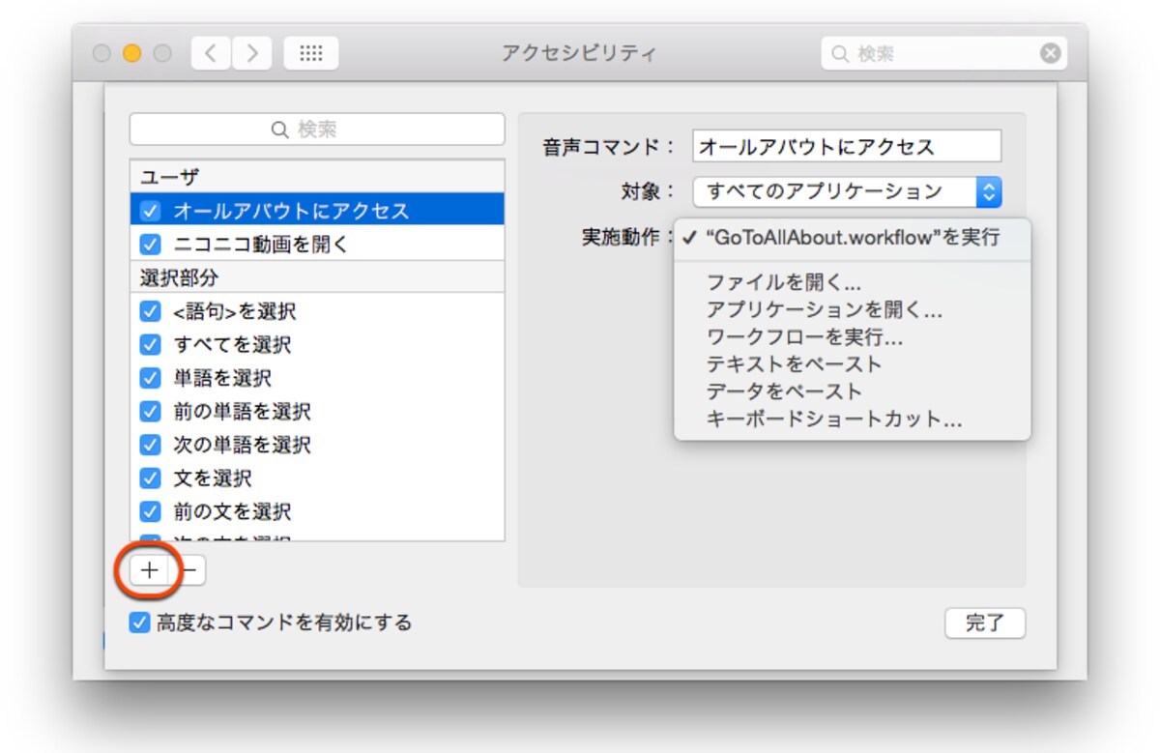Click the title bar 検索 field
This screenshot has width=1160, height=753.
click(x=943, y=53)
